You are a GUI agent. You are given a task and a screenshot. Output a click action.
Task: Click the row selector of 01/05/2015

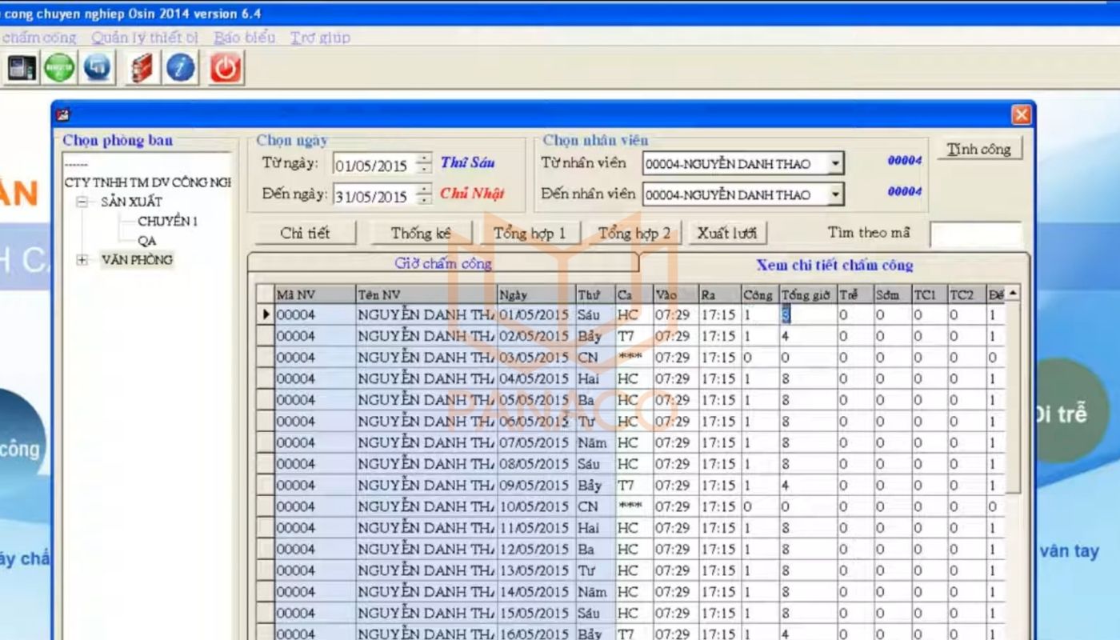point(266,315)
